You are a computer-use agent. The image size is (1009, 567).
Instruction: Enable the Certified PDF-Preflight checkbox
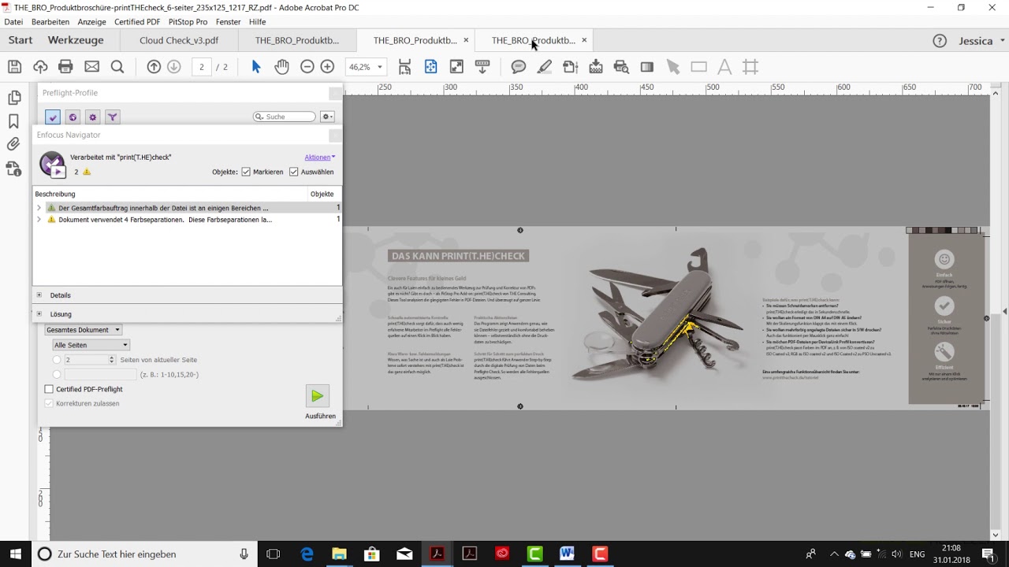pos(49,389)
